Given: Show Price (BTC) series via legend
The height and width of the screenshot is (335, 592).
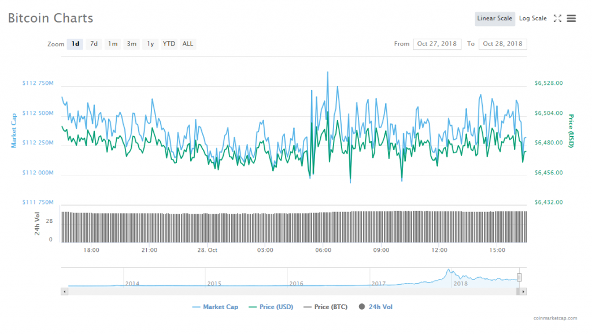Looking at the screenshot, I should coord(325,307).
